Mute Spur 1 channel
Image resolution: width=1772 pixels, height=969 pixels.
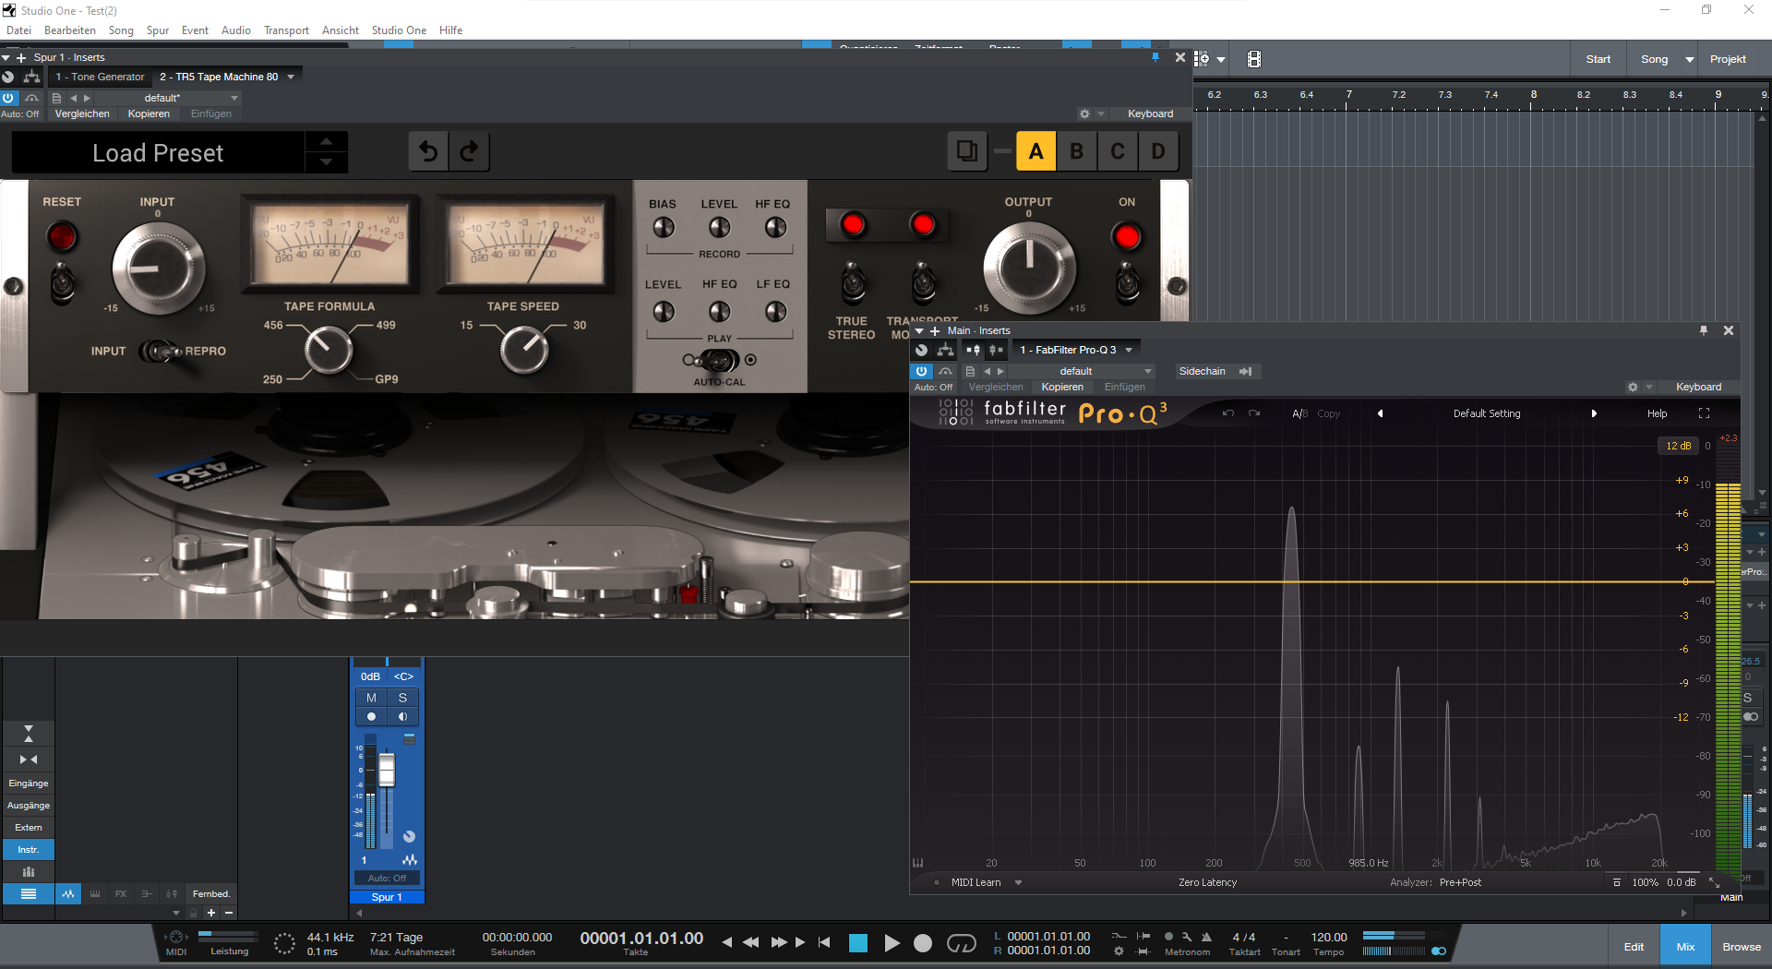click(x=371, y=698)
